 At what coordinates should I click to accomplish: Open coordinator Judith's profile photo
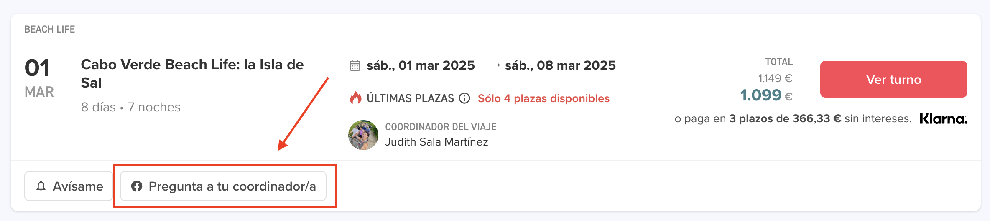point(363,135)
